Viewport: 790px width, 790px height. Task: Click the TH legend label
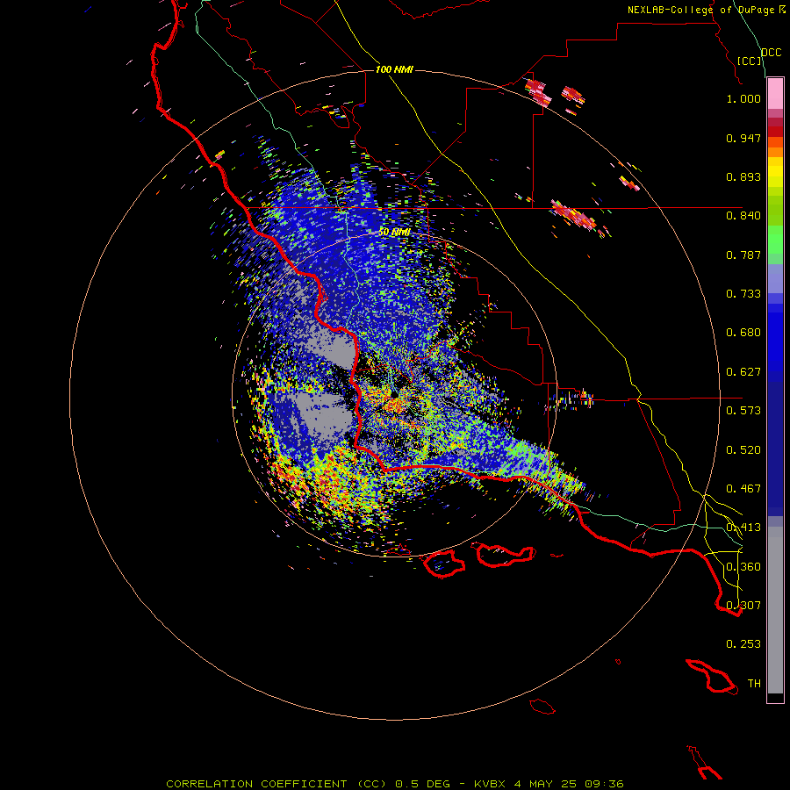(x=754, y=684)
